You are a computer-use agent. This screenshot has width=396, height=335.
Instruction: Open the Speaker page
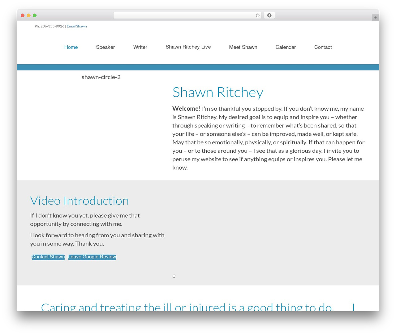click(x=105, y=47)
